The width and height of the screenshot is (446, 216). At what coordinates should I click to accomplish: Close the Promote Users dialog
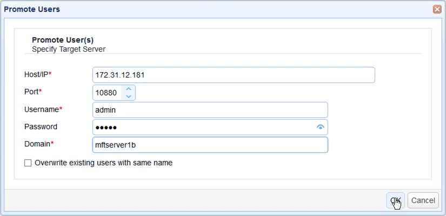tap(437, 10)
